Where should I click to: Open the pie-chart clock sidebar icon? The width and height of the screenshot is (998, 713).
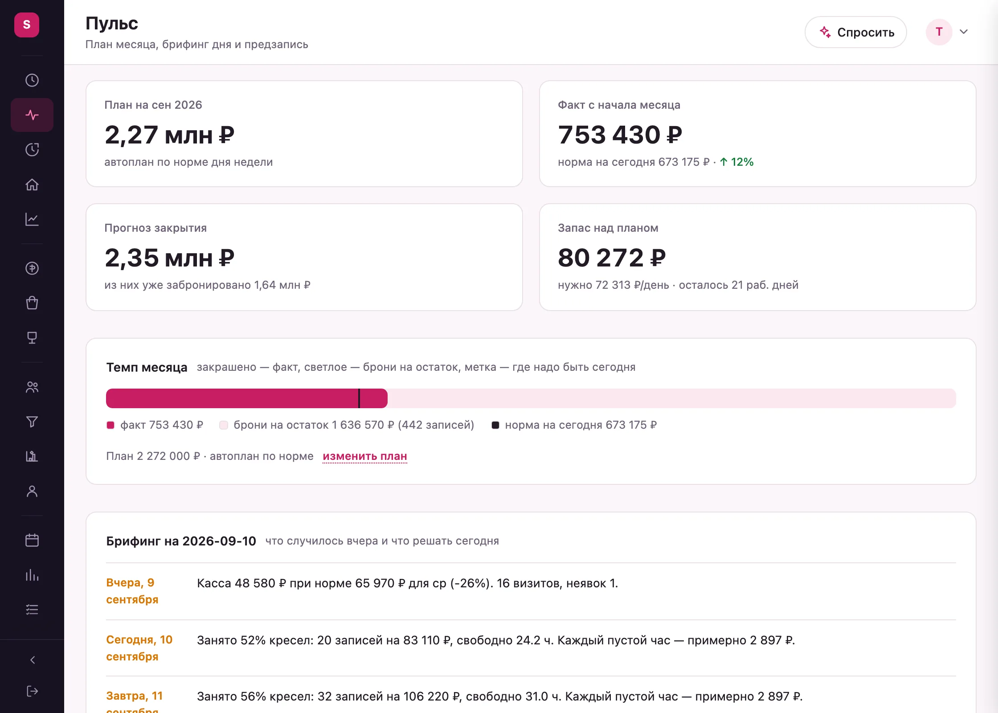[x=32, y=150]
